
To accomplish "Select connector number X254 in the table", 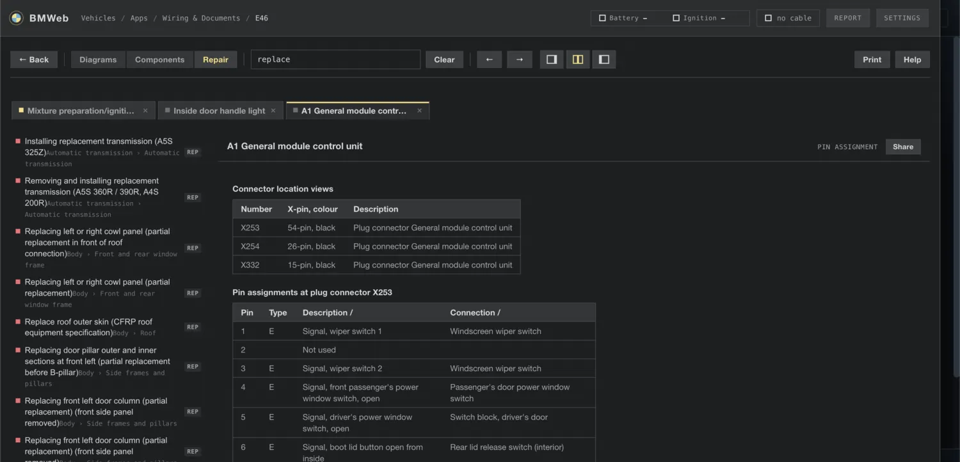I will click(x=250, y=246).
